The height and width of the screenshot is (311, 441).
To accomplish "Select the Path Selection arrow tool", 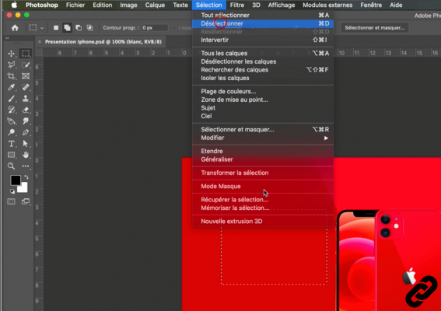I will (26, 144).
